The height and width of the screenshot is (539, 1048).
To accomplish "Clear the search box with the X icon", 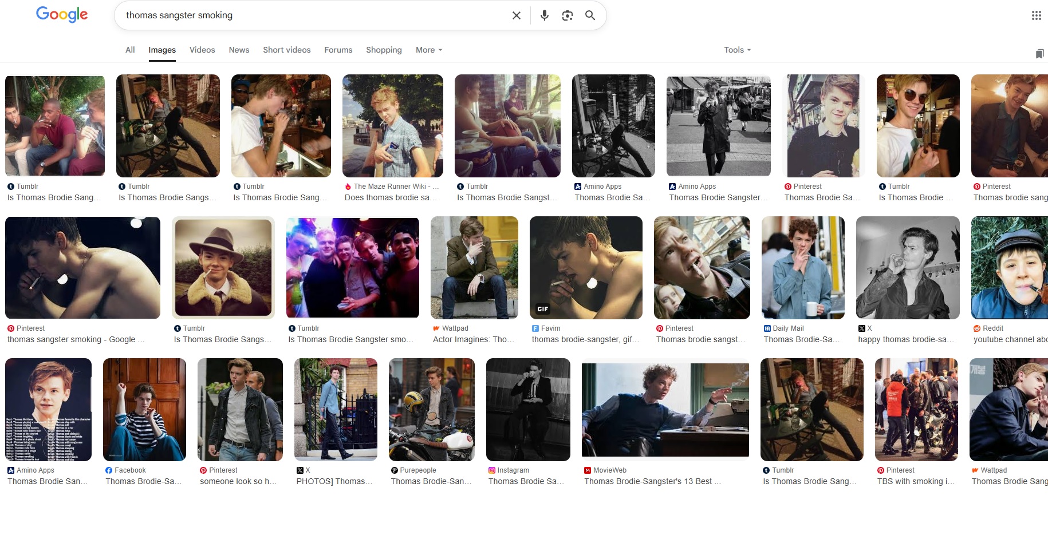I will click(x=517, y=15).
